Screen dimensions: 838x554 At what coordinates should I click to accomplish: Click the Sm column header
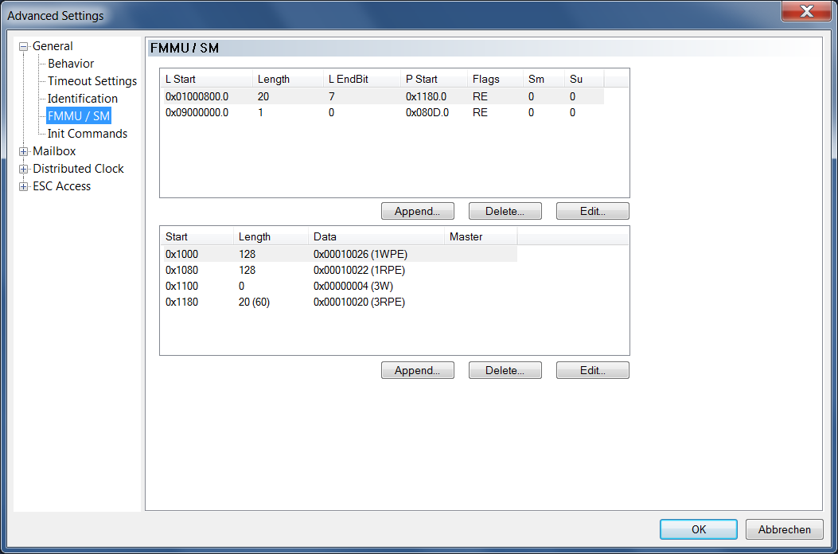click(x=544, y=79)
